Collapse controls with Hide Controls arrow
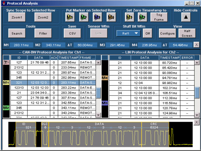 186,17
